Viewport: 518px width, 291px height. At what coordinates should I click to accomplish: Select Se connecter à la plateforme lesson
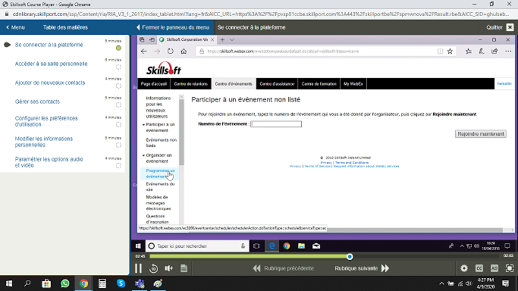pyautogui.click(x=49, y=45)
